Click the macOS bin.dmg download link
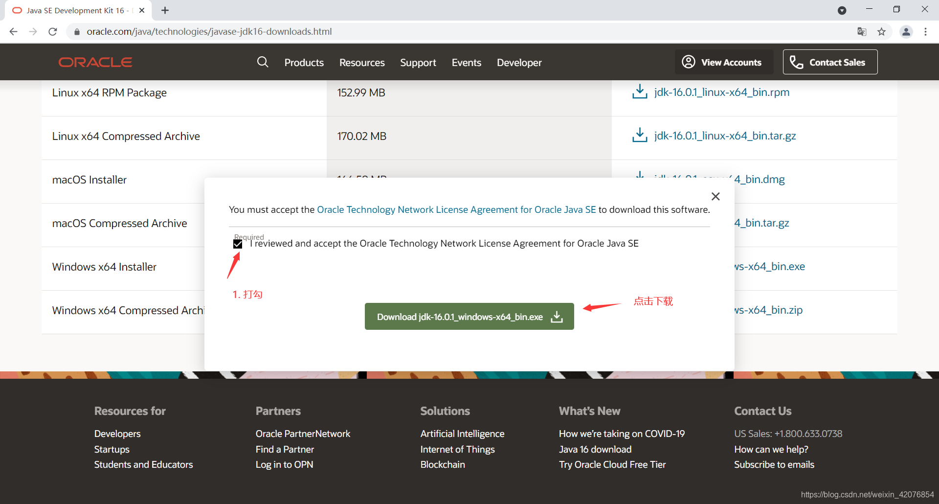Viewport: 939px width, 504px height. (x=760, y=179)
